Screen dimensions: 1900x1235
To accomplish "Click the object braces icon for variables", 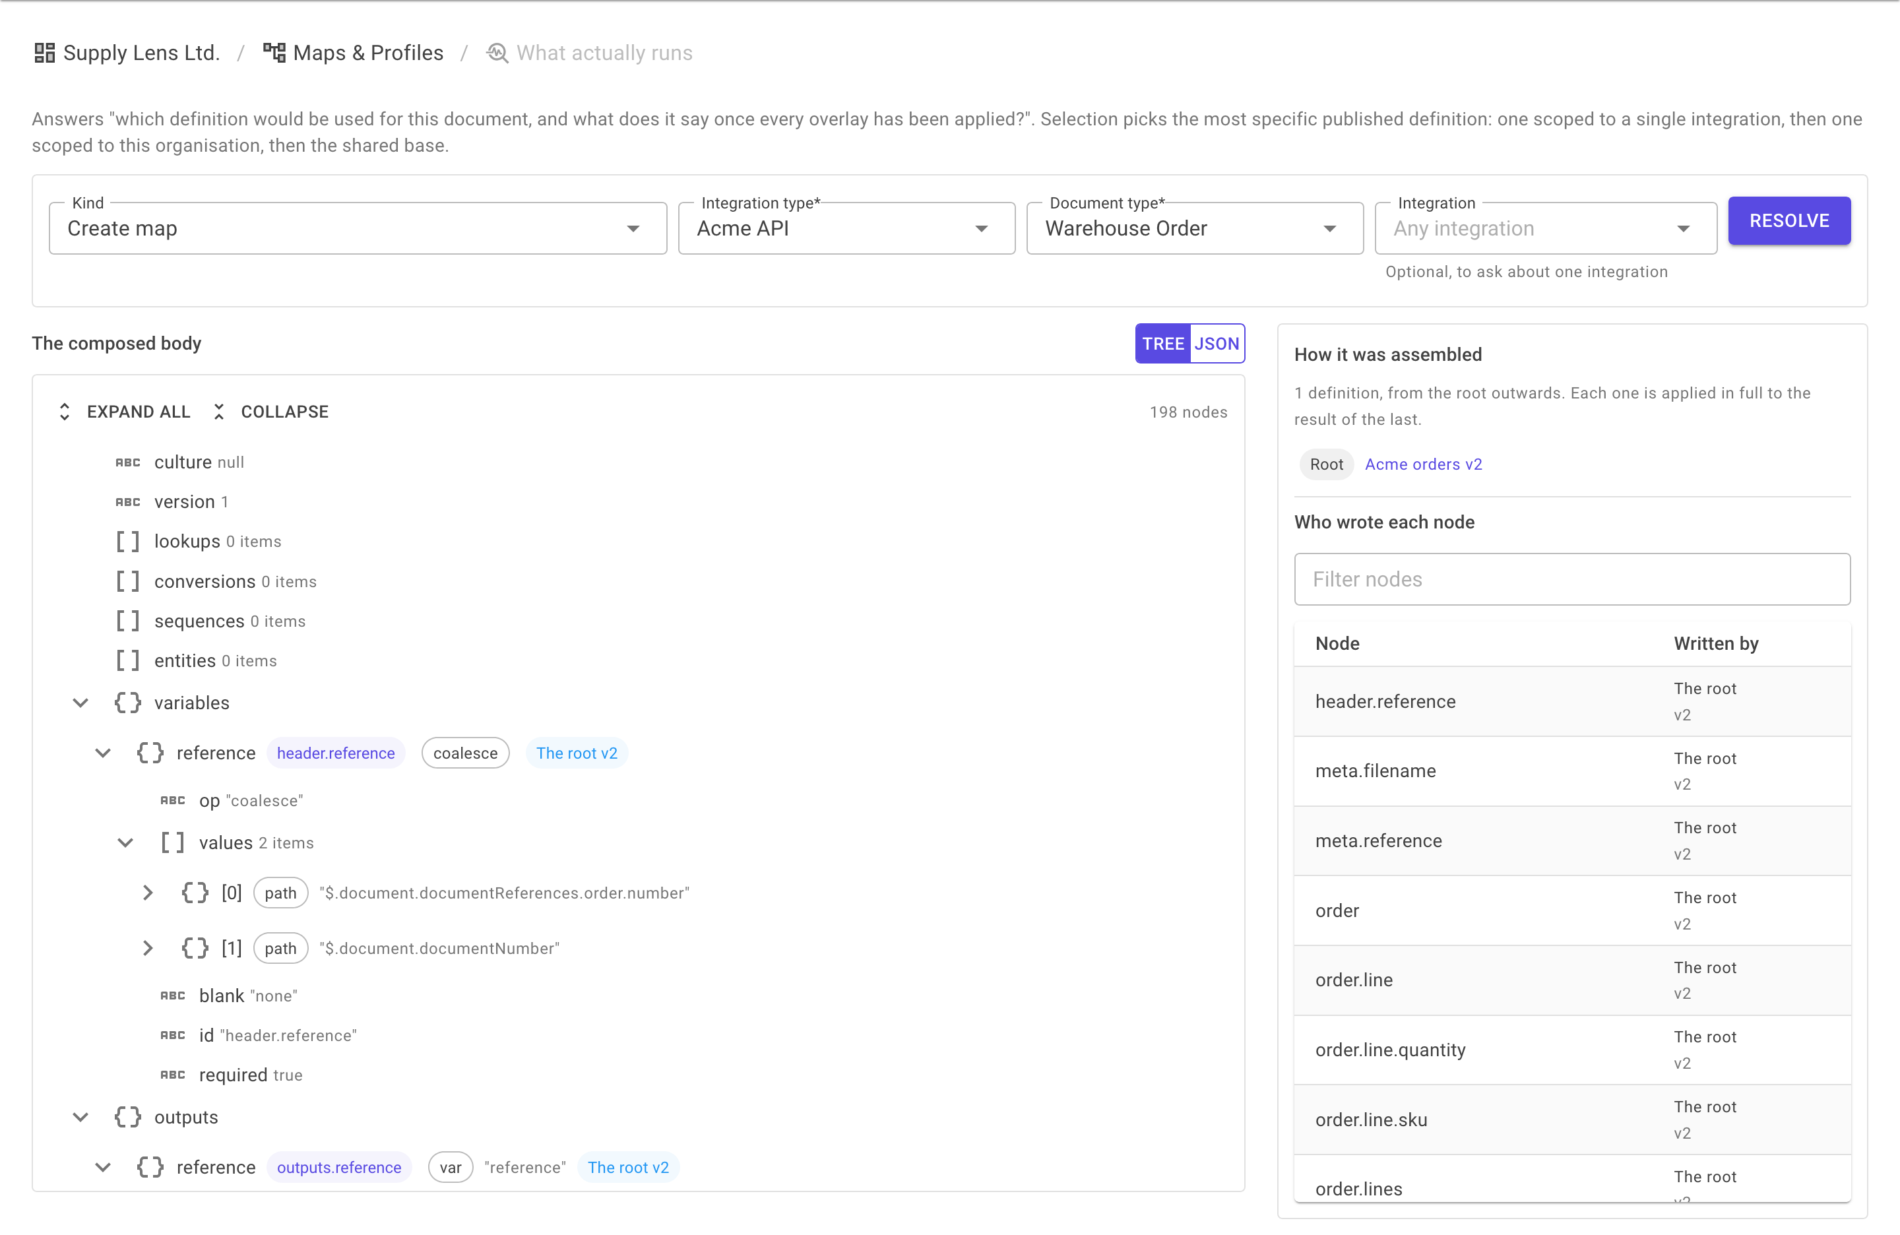I will click(x=128, y=703).
